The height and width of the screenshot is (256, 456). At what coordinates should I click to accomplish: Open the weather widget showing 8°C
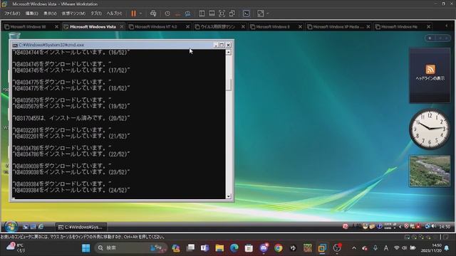[x=16, y=247]
